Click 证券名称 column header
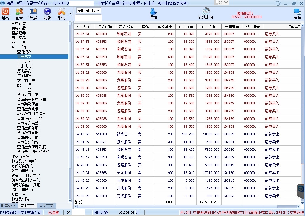 125,27
